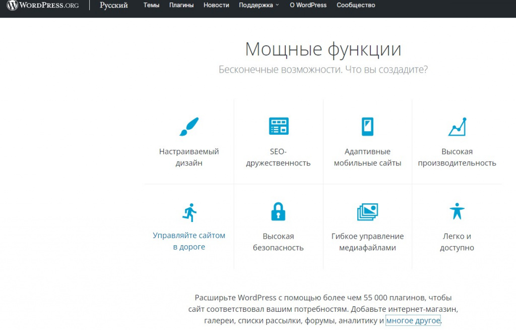Click the mobile phone responsive sites icon
This screenshot has width=516, height=330.
tap(367, 126)
